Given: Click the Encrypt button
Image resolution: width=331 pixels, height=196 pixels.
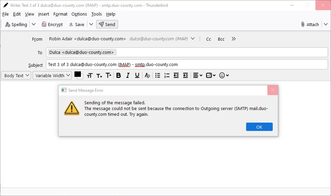Looking at the screenshot, I should pos(52,24).
